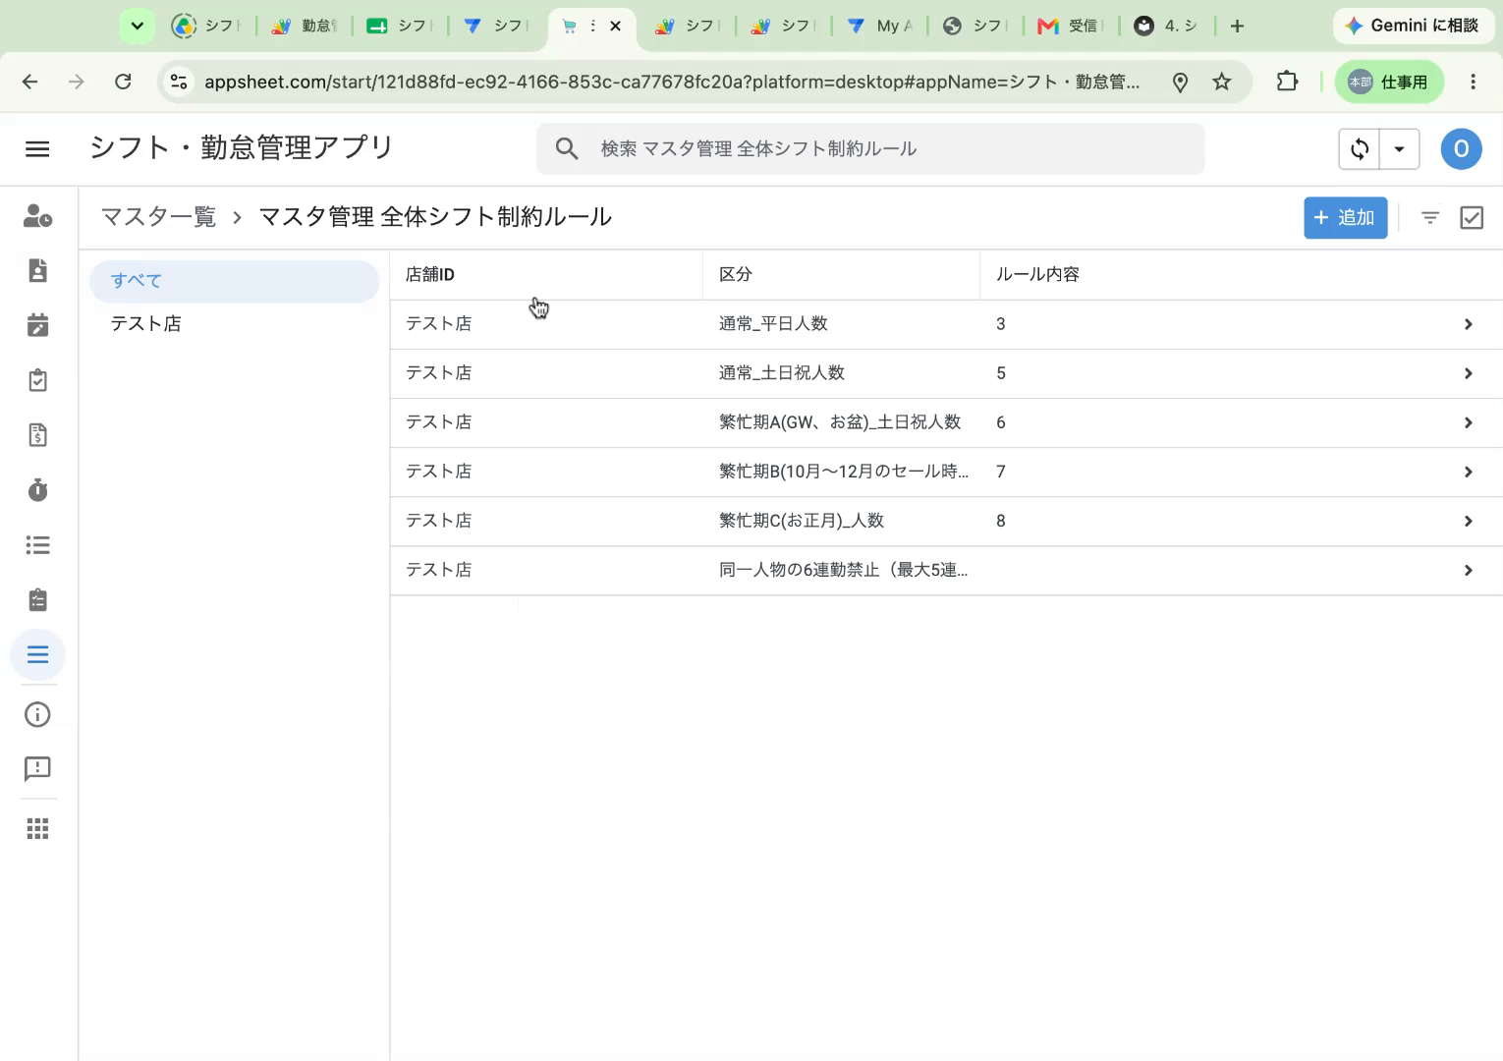This screenshot has width=1503, height=1061.
Task: Open the calendar-edit sidebar view
Action: pos(37,325)
